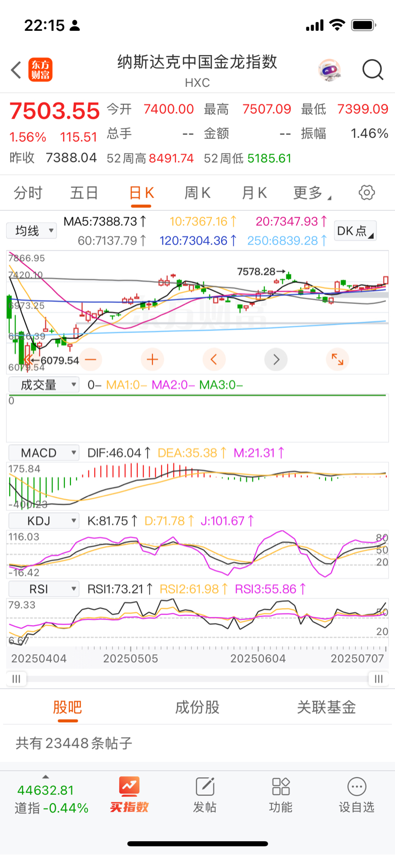
Task: Tap the battery status icon
Action: [364, 25]
